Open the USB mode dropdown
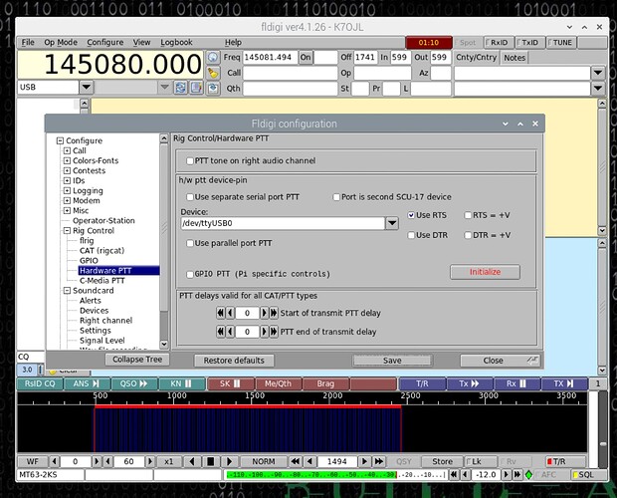The height and width of the screenshot is (498, 617). click(87, 87)
